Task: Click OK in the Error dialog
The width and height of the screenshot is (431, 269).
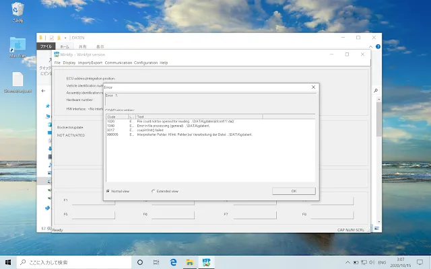Action: (x=294, y=191)
